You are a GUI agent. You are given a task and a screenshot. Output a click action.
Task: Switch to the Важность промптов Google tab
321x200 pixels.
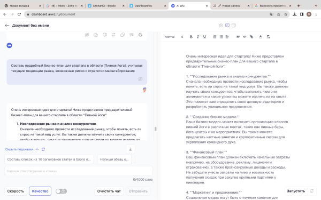(272, 6)
